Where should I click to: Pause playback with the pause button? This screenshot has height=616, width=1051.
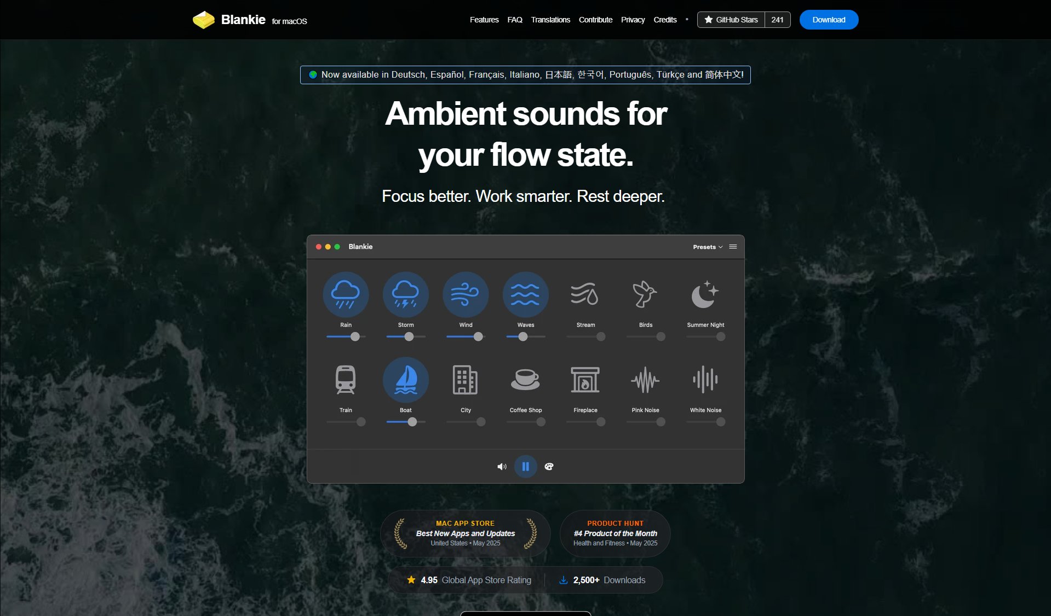point(525,467)
